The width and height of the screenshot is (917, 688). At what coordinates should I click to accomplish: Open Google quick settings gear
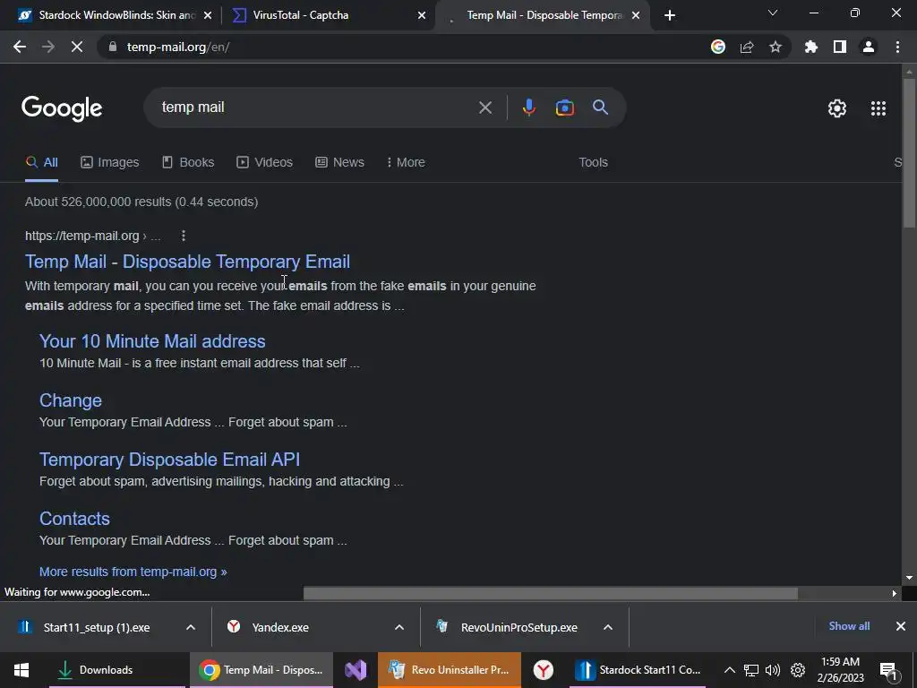pos(837,108)
